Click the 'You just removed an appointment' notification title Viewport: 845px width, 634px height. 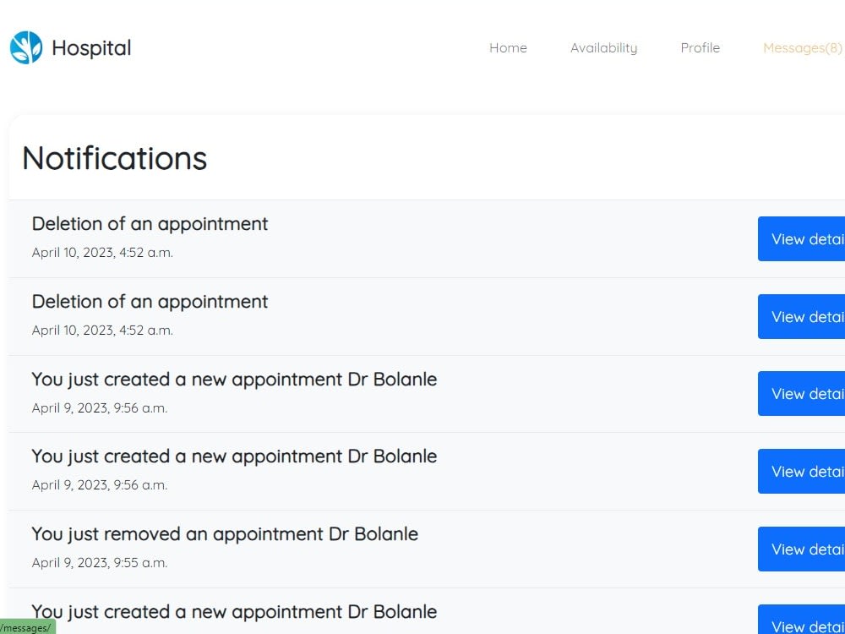coord(225,533)
